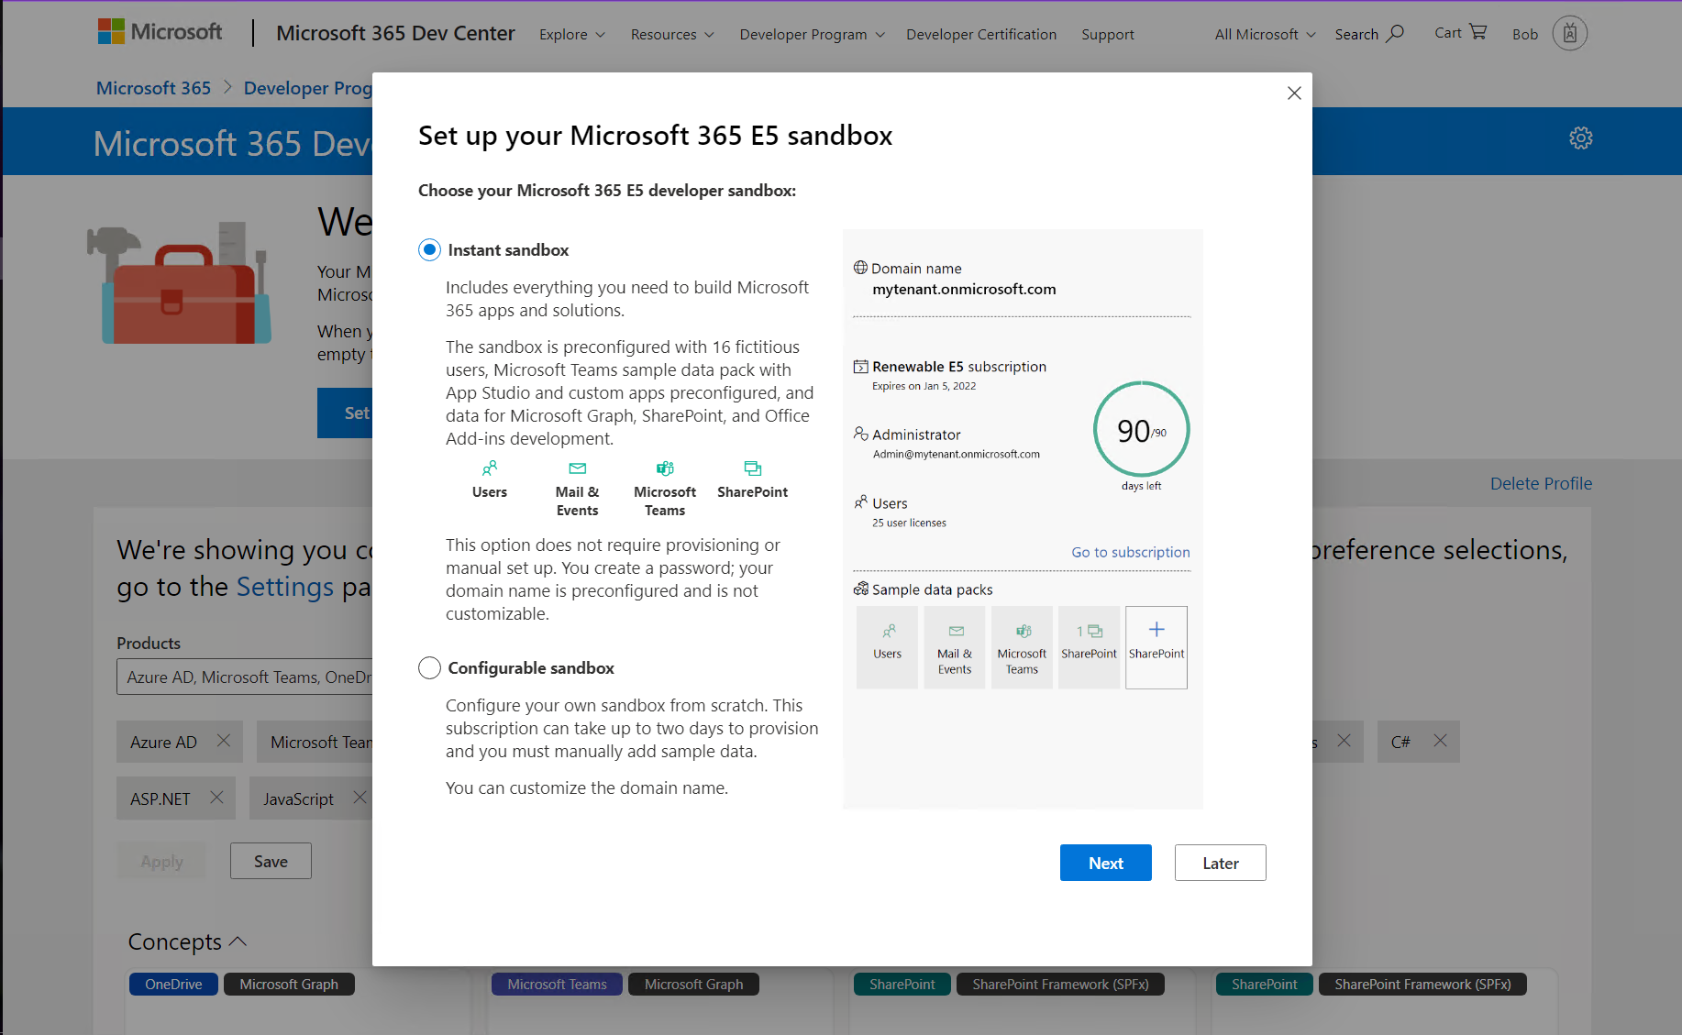Click the Microsoft 365 breadcrumb link
The width and height of the screenshot is (1682, 1035).
[x=153, y=88]
